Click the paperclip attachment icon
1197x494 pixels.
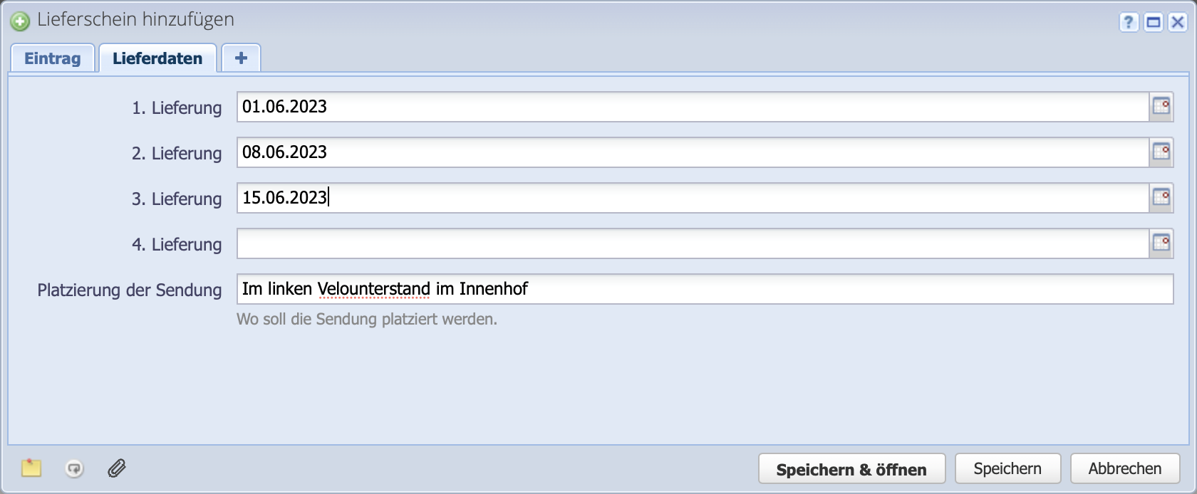[117, 468]
